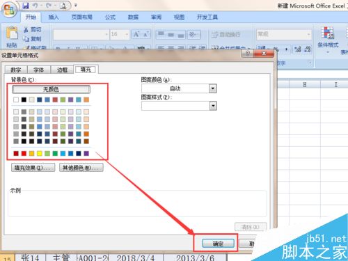Click the Copy (复制) icon

26,39
